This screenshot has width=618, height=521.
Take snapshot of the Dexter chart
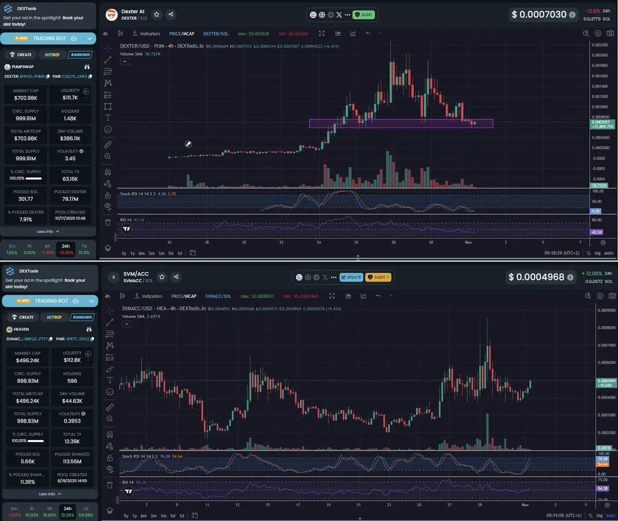610,33
